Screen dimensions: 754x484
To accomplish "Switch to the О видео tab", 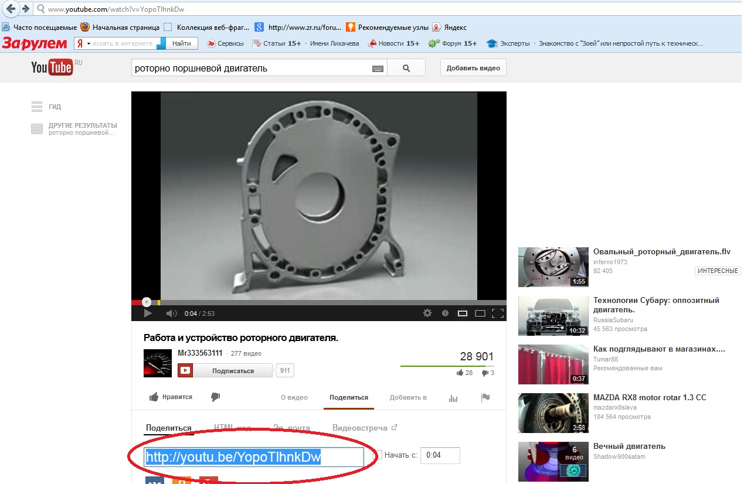I will (294, 397).
